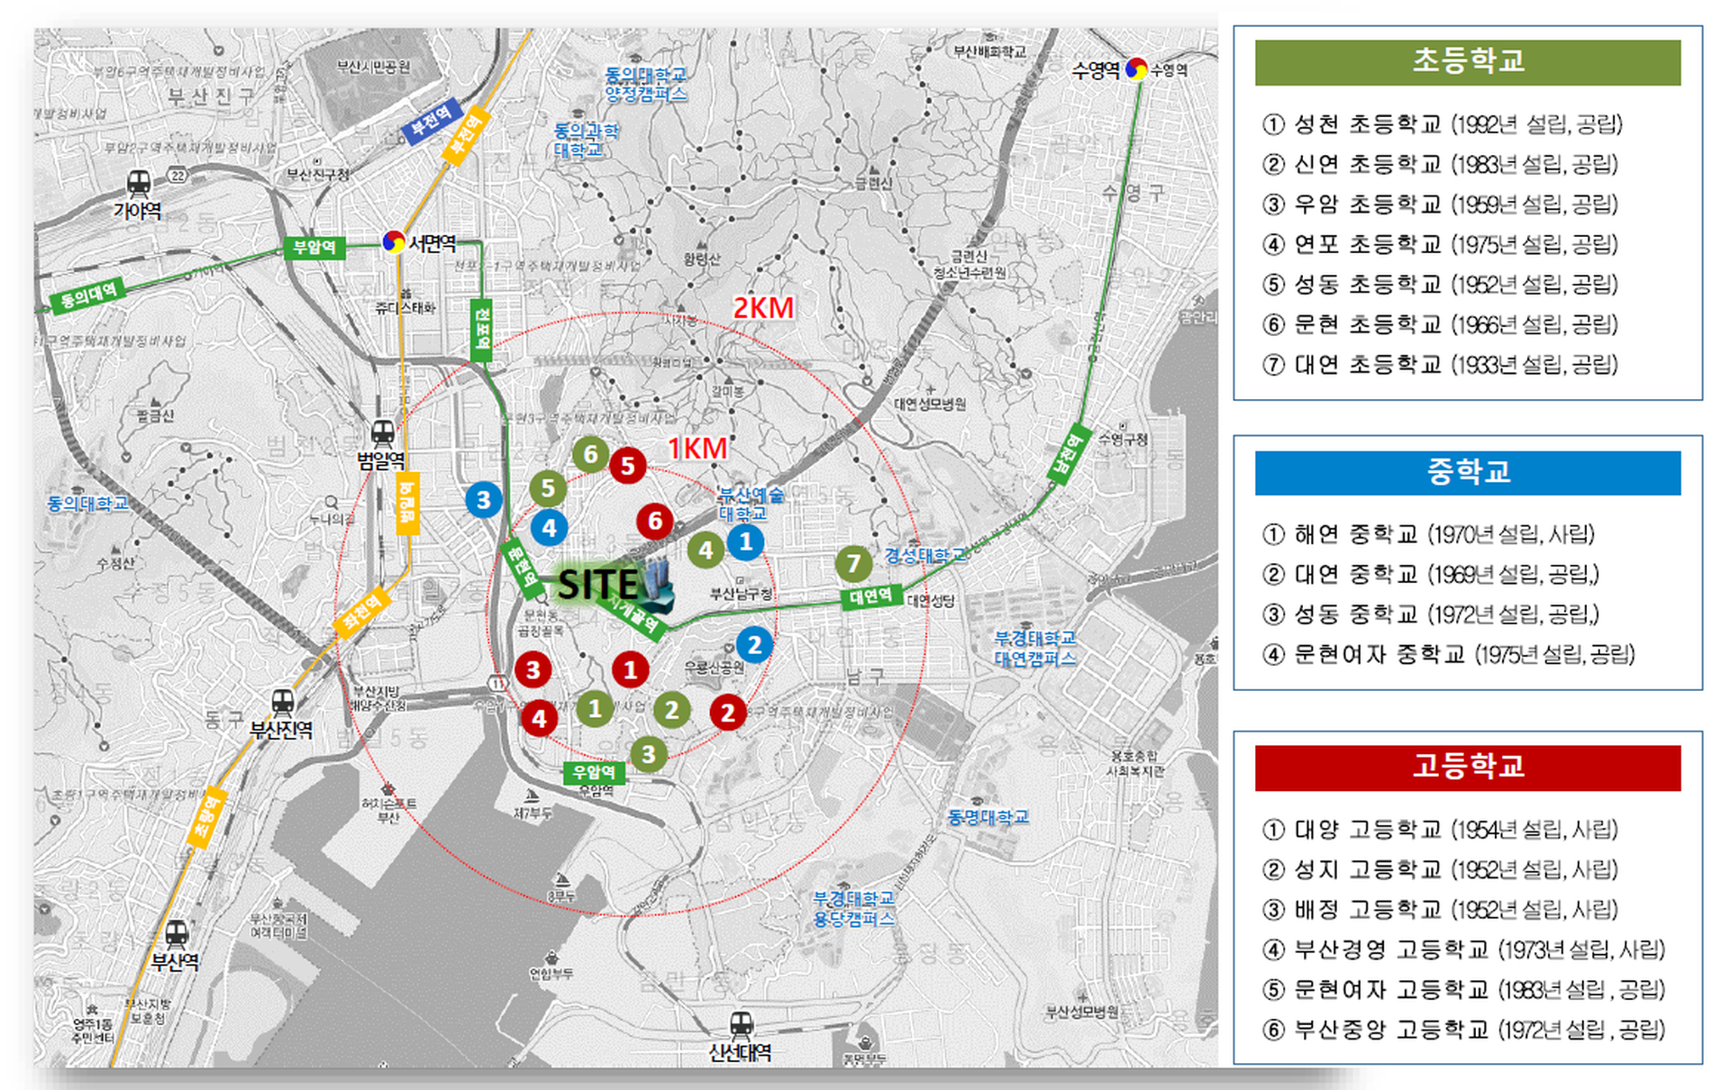Click the Sinseondae station (신선대역) train icon
This screenshot has height=1090, width=1730.
(x=741, y=1024)
